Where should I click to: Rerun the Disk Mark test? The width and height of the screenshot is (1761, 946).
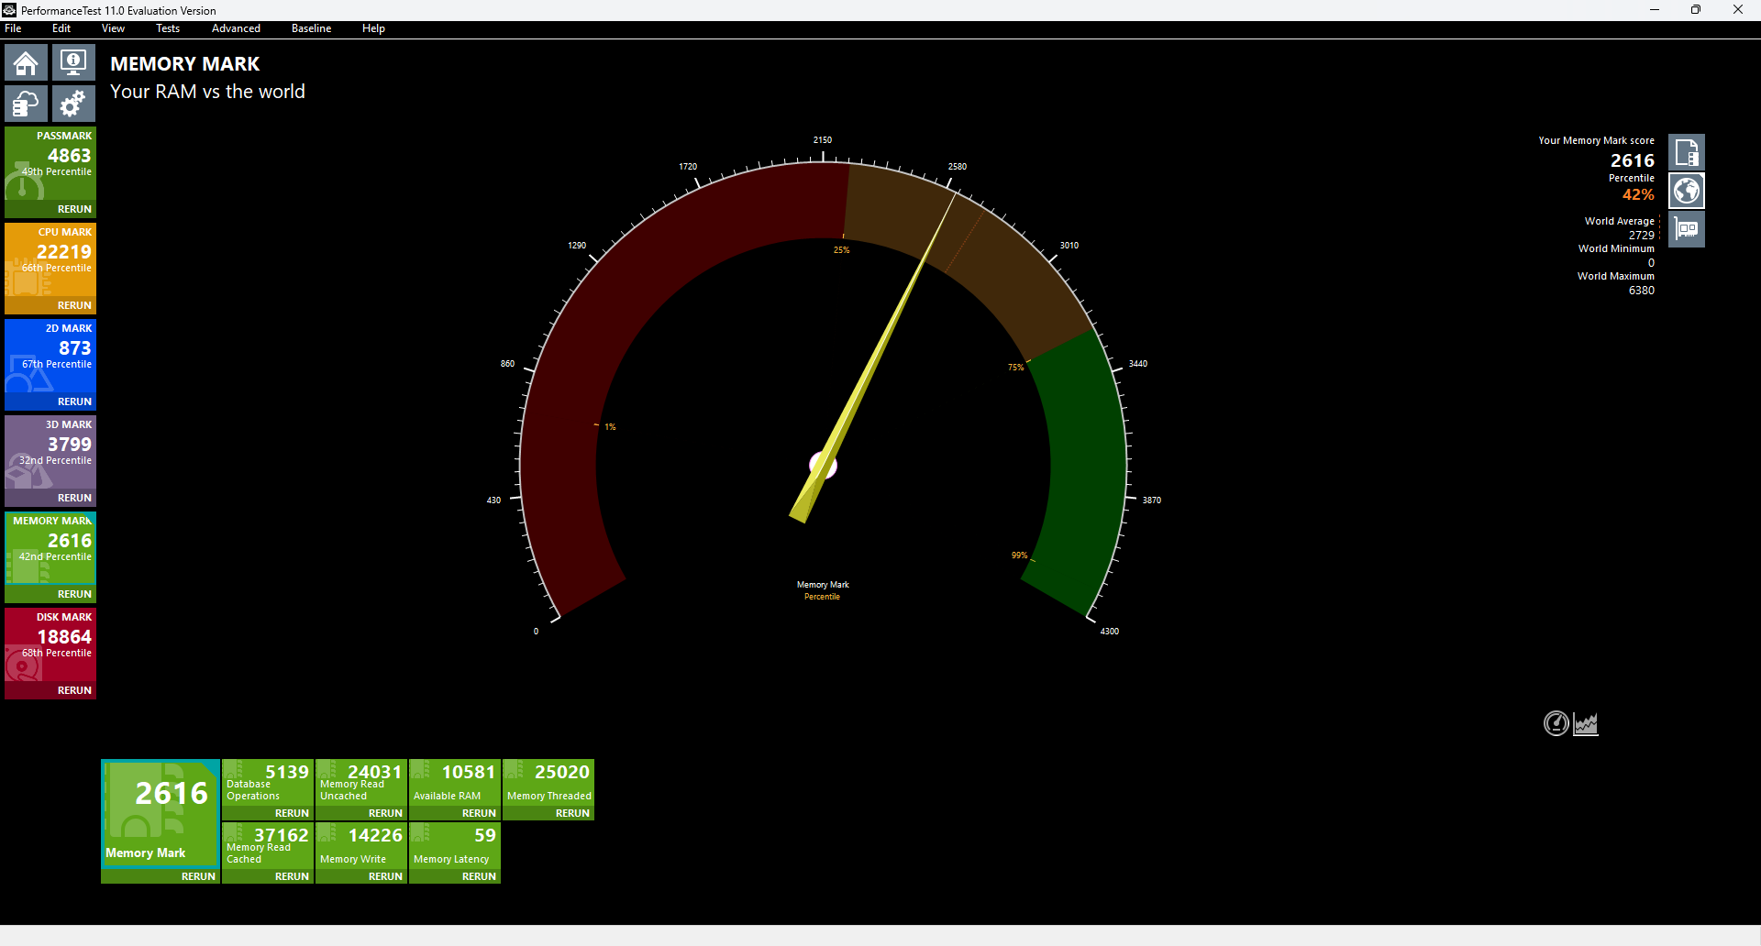(x=74, y=690)
